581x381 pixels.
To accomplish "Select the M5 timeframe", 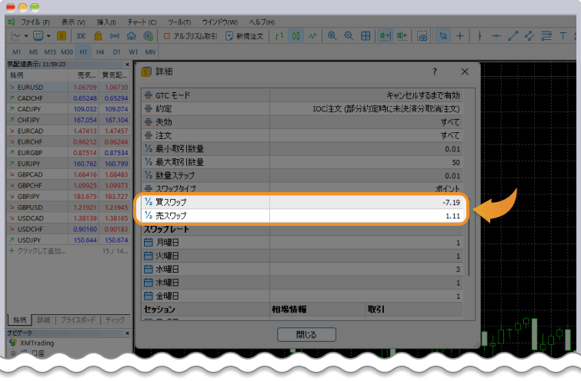I will (x=33, y=52).
